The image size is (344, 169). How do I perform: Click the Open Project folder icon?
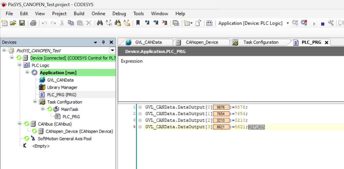pos(13,23)
